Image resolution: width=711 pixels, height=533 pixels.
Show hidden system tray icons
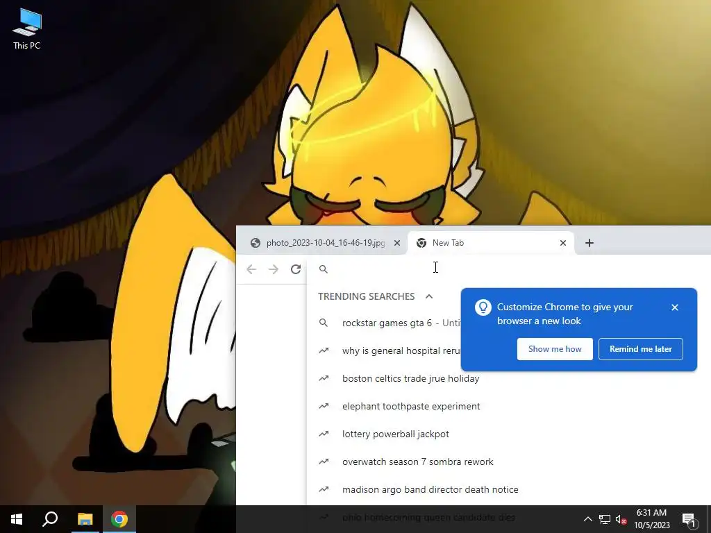pyautogui.click(x=587, y=519)
